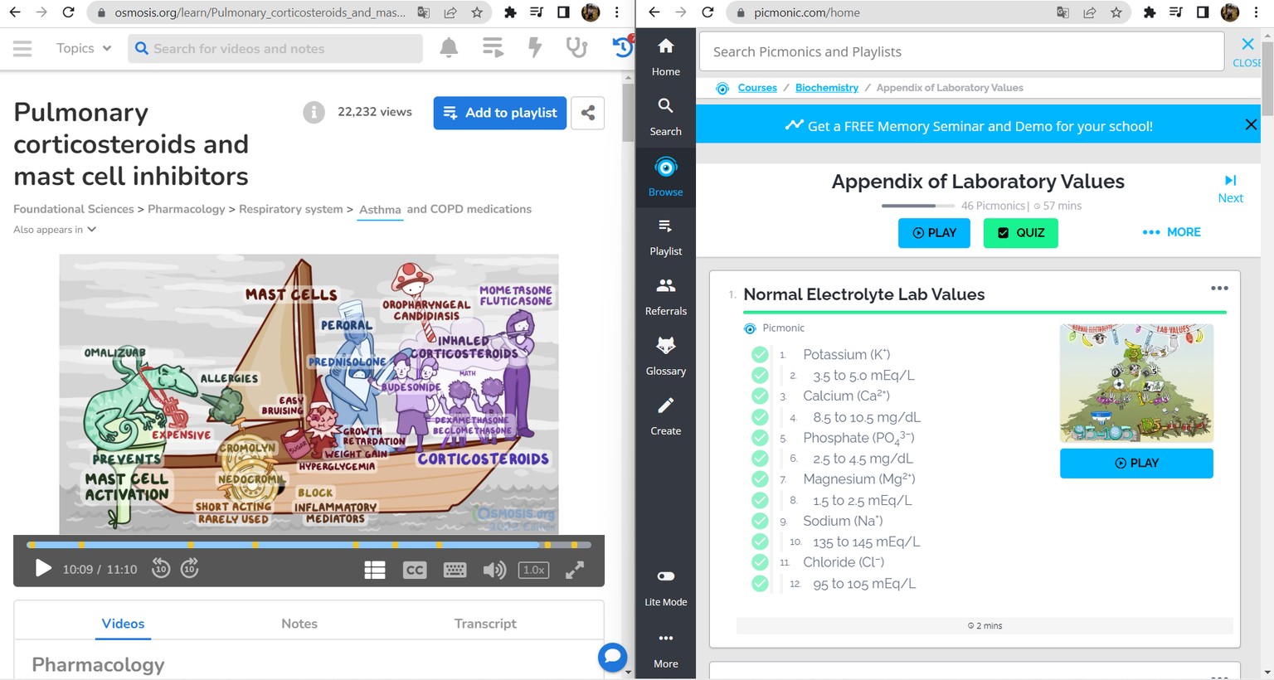Play the Osmosis video
This screenshot has width=1274, height=680.
(43, 569)
